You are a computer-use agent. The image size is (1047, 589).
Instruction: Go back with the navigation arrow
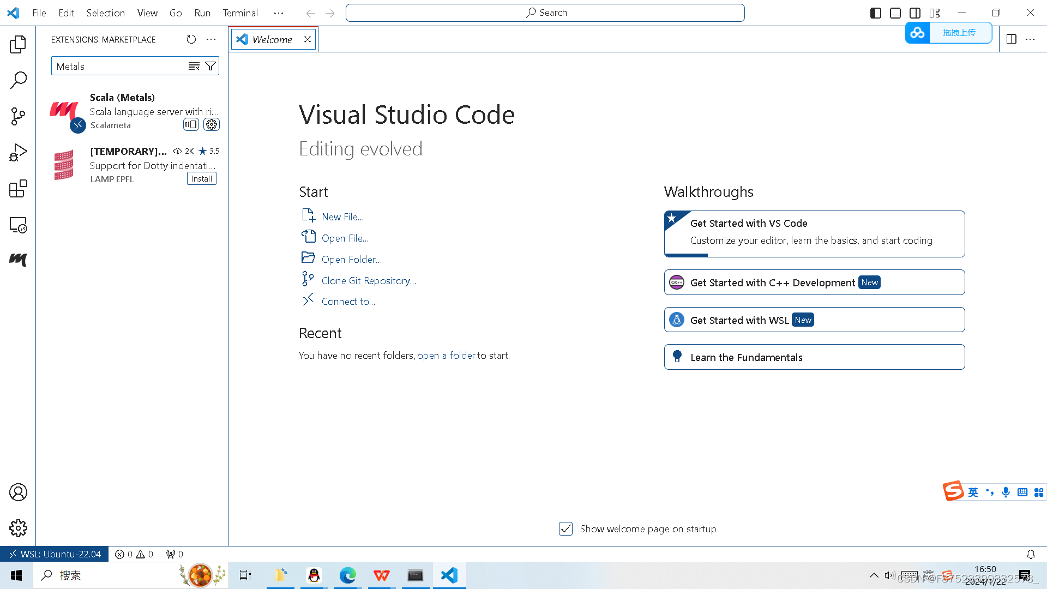click(310, 13)
